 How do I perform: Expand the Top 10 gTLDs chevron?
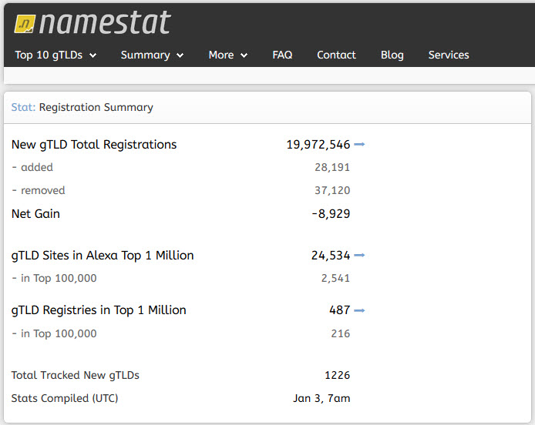(x=93, y=55)
